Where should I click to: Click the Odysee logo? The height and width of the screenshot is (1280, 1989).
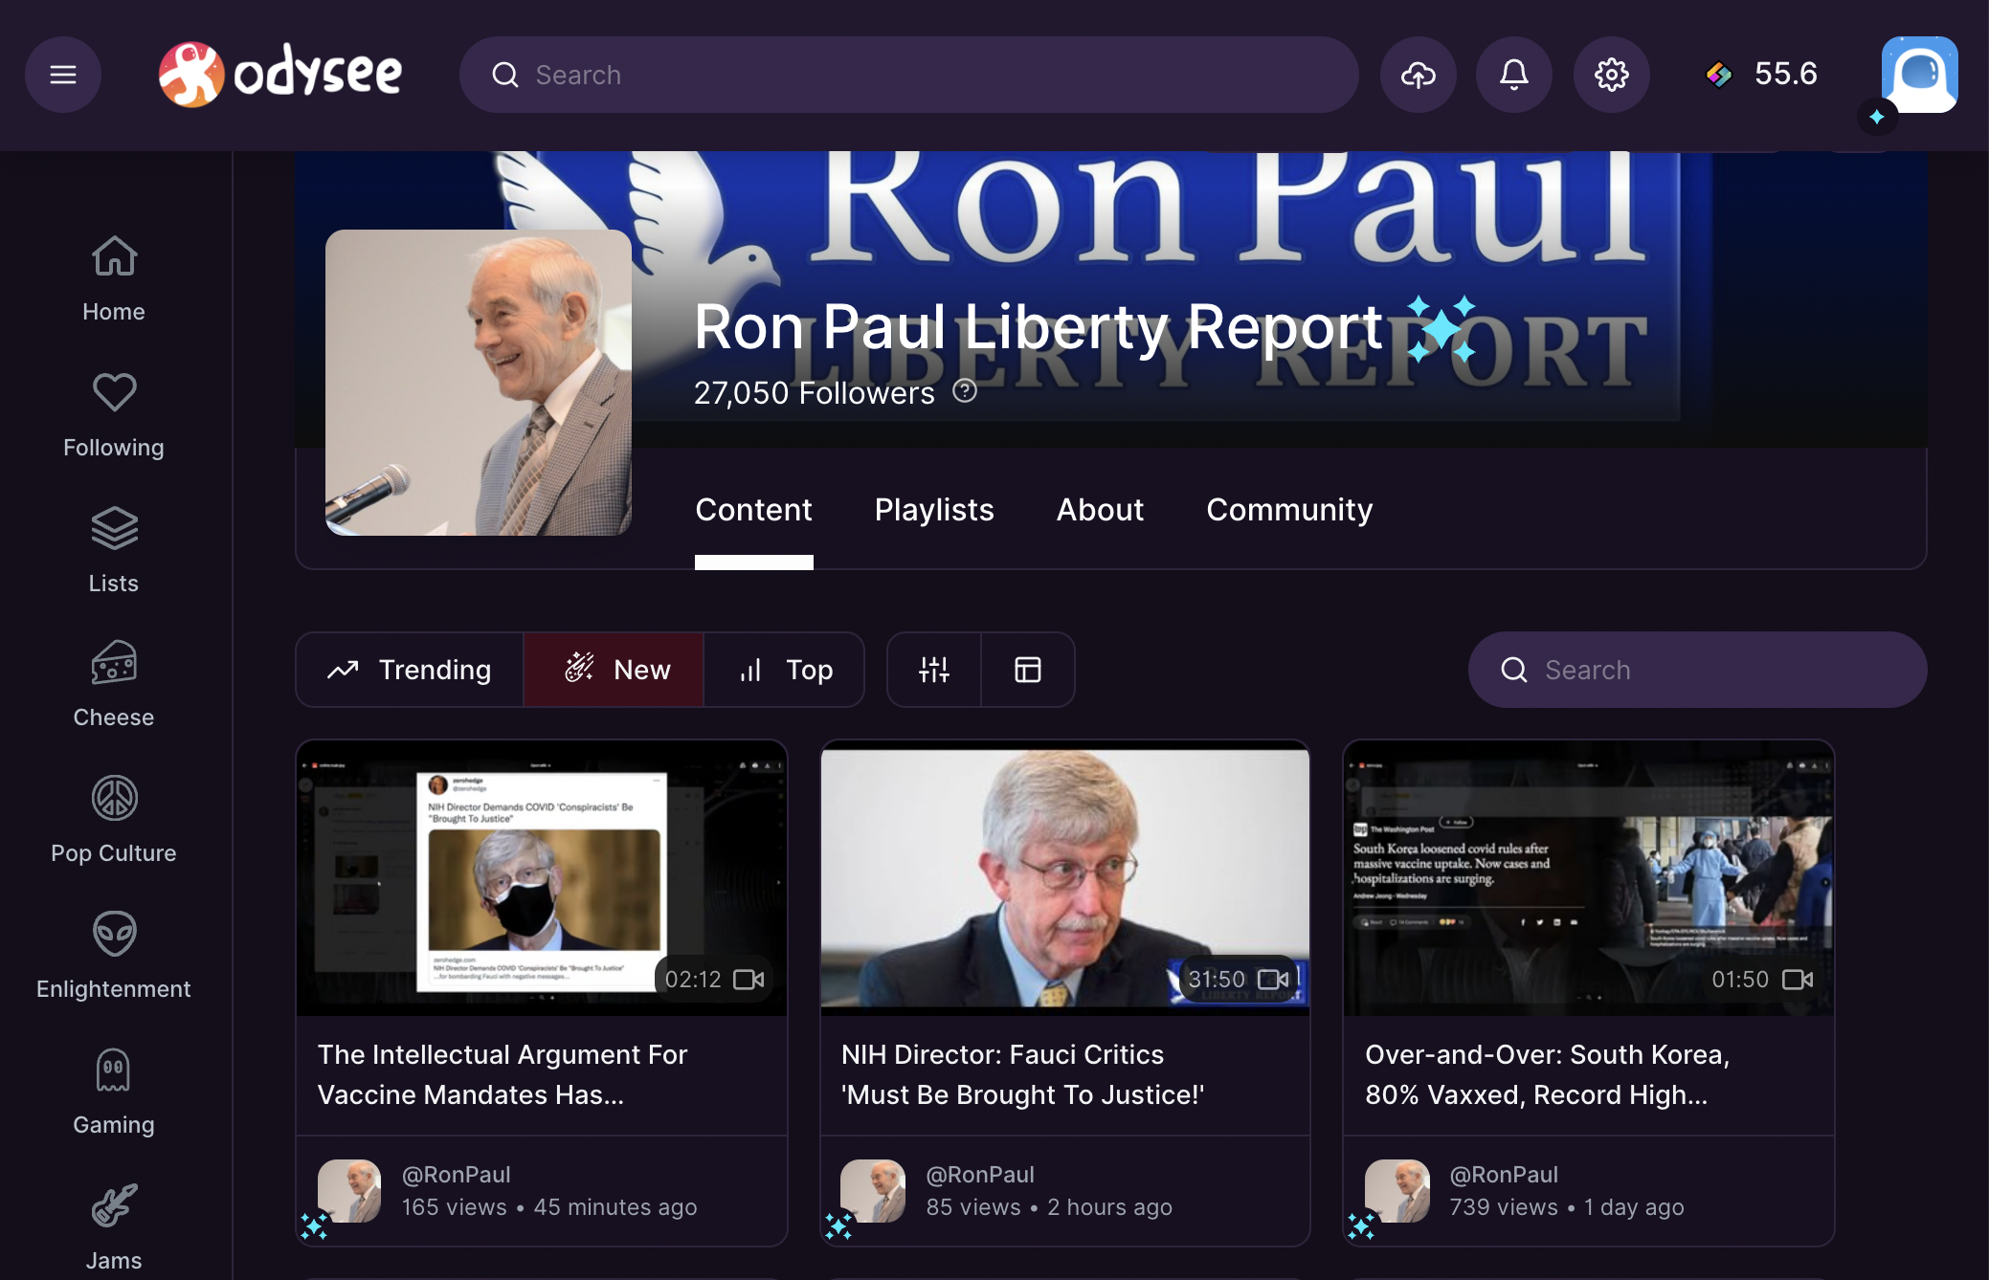pyautogui.click(x=279, y=75)
